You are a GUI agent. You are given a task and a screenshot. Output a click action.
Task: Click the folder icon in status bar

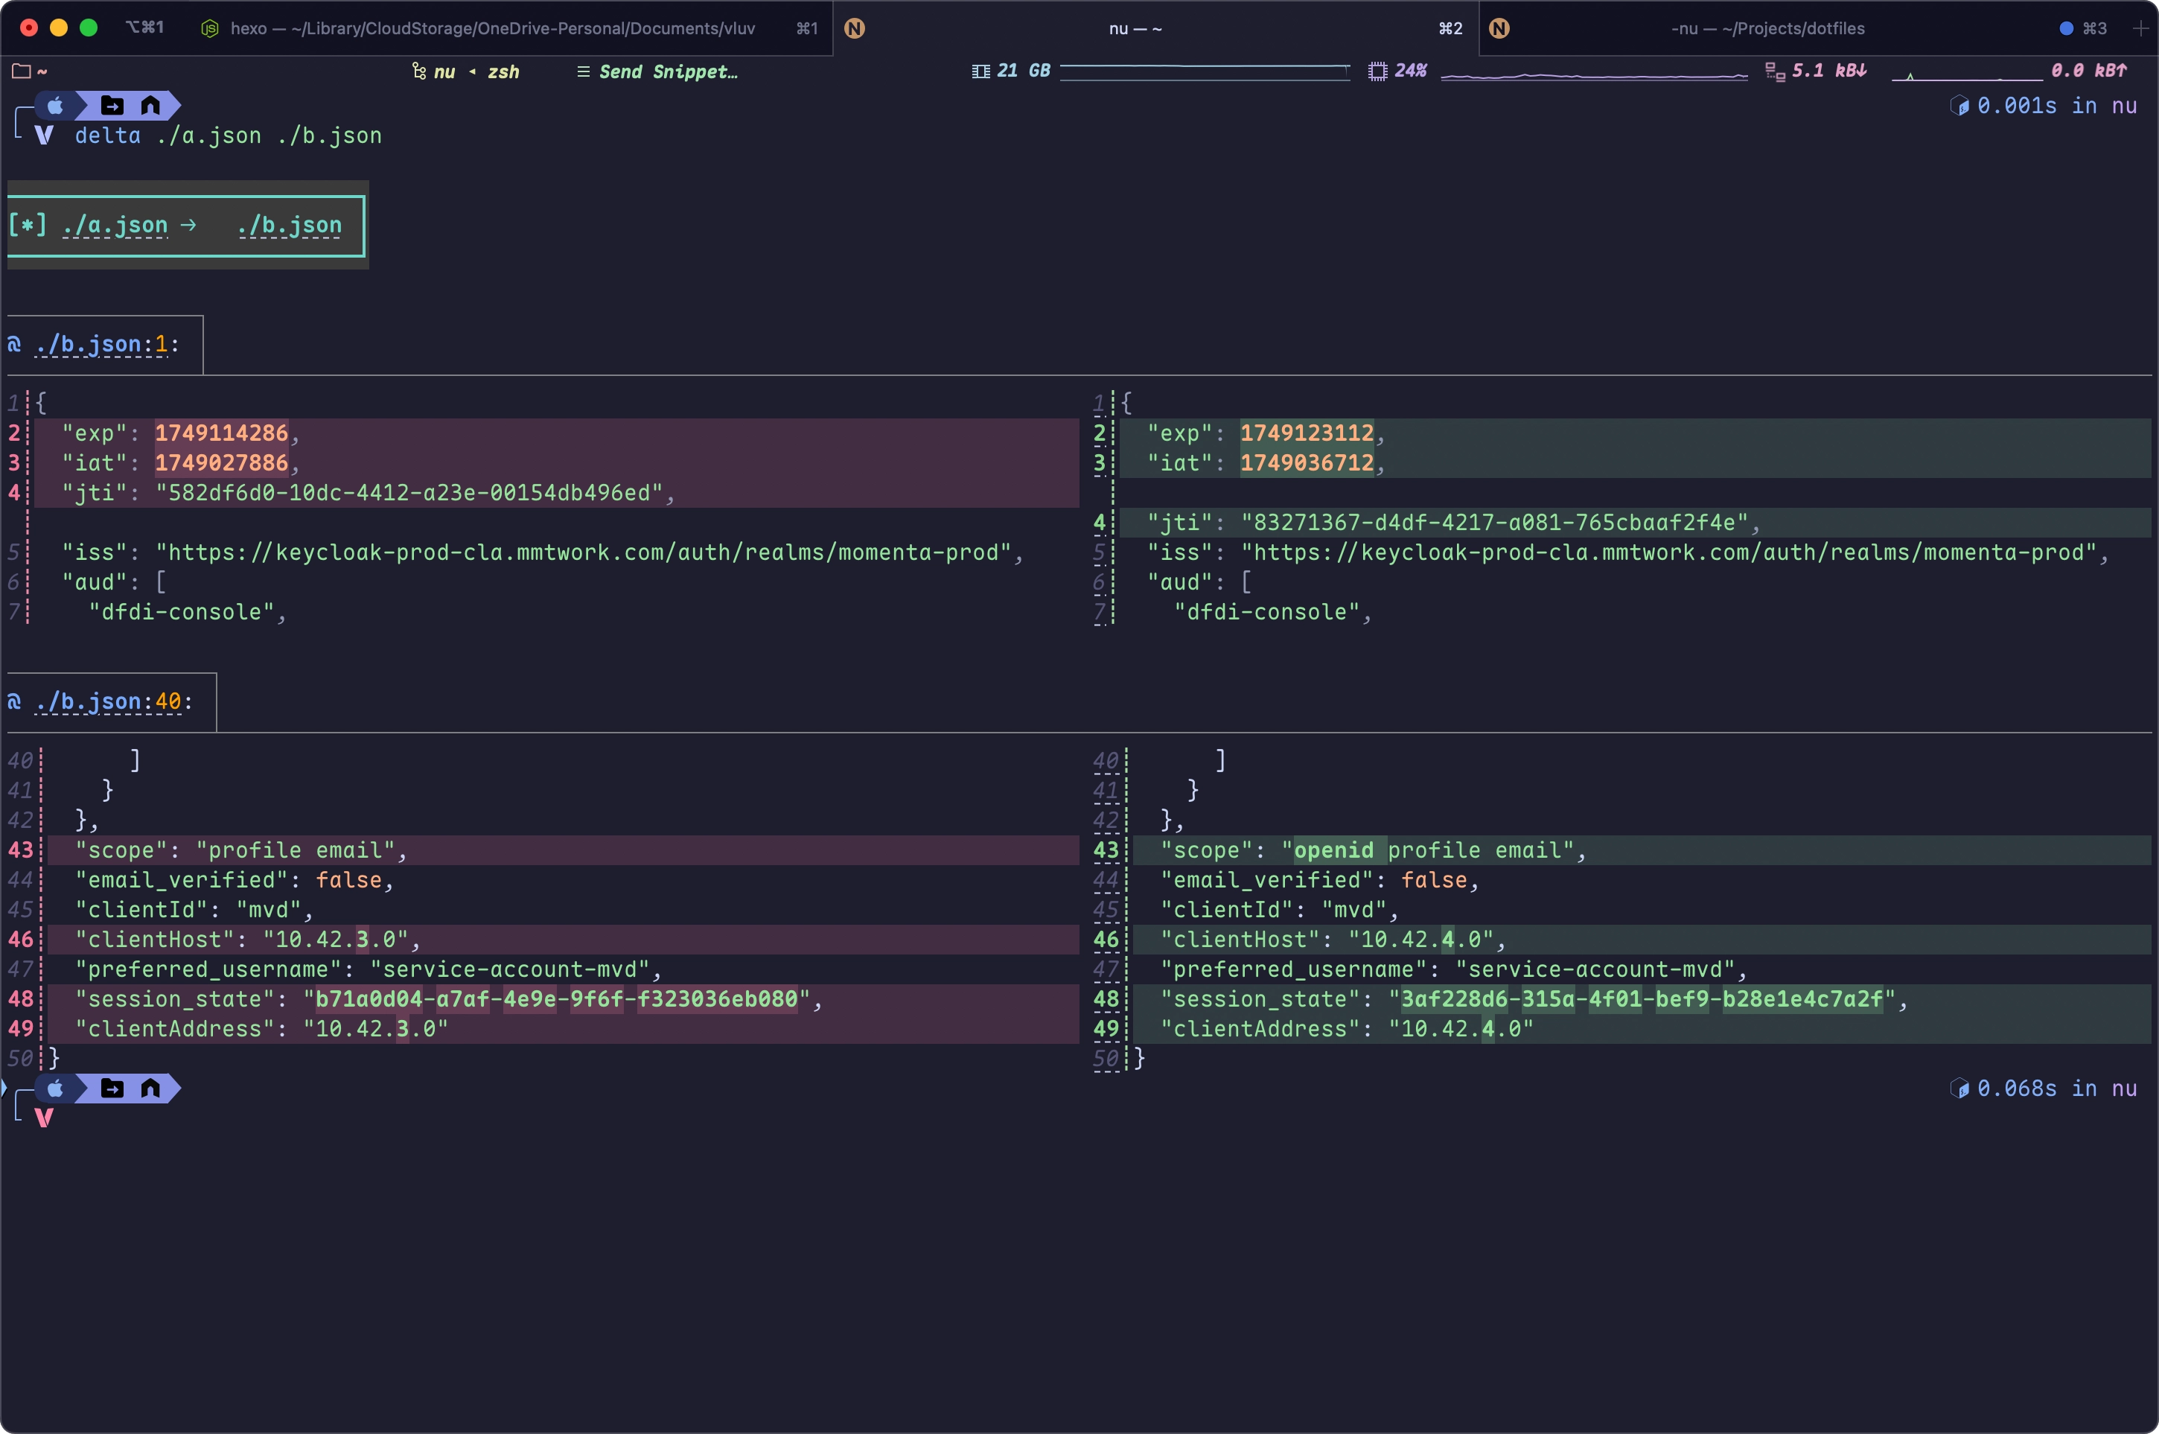[21, 71]
